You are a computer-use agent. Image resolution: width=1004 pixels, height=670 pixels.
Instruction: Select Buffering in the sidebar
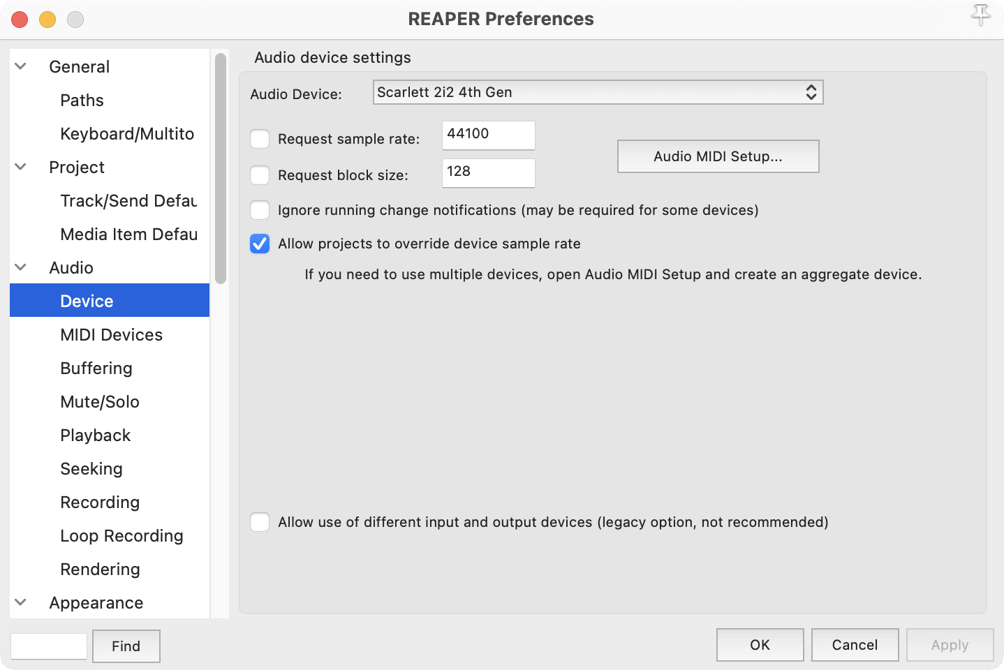click(96, 368)
